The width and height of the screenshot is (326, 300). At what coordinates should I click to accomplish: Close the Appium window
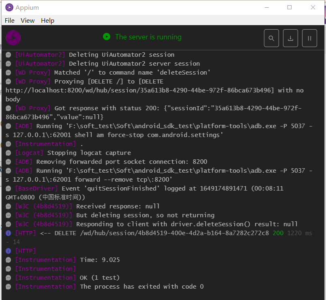tap(313, 7)
